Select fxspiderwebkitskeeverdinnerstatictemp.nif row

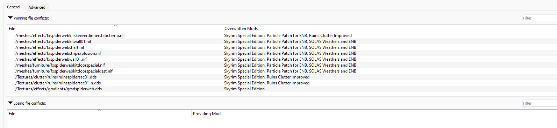pos(282,36)
